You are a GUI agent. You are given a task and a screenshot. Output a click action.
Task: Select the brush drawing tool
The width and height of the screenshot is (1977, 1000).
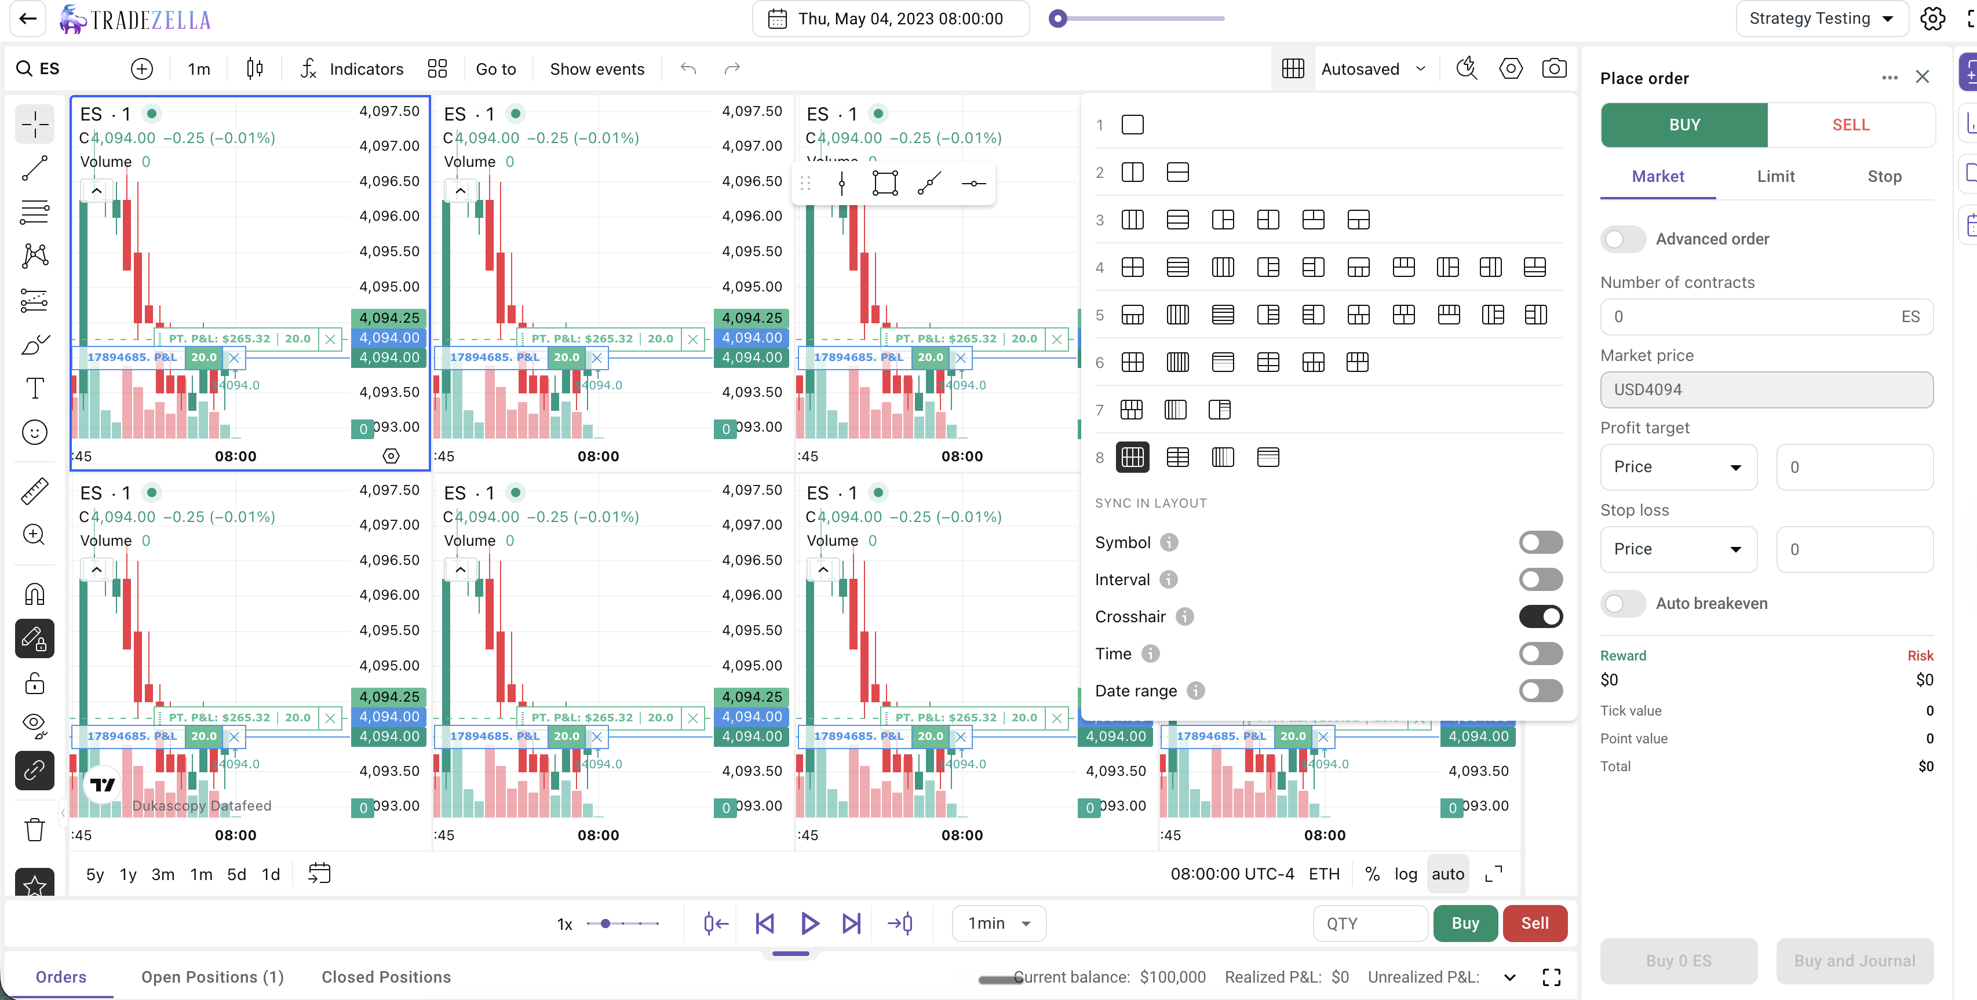35,344
